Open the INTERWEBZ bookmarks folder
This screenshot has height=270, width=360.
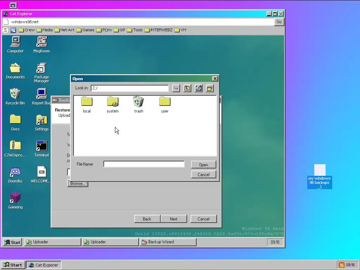pyautogui.click(x=159, y=30)
